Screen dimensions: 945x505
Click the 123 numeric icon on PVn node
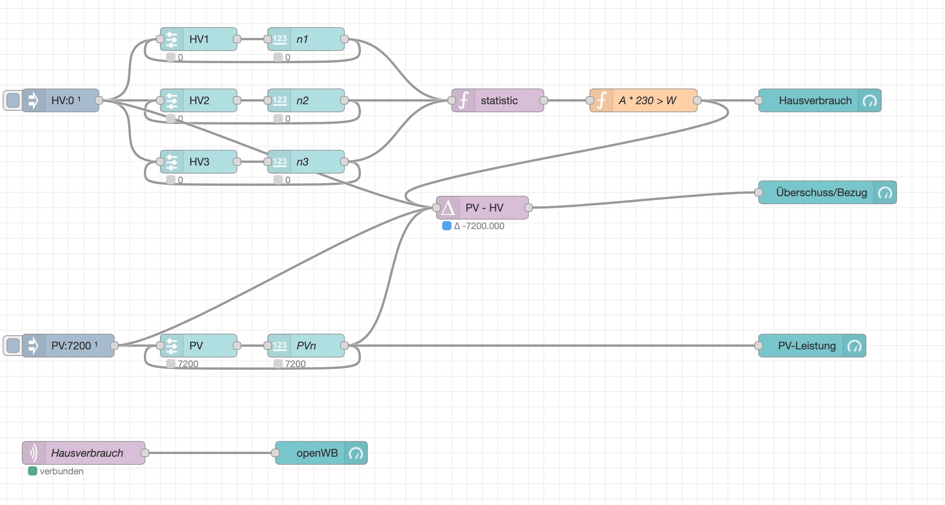click(x=280, y=346)
